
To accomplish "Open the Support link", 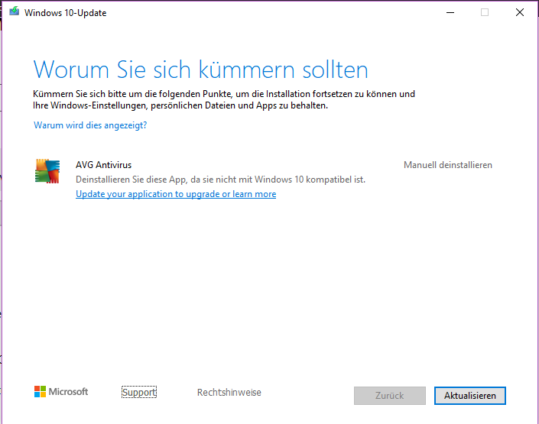I will [x=139, y=392].
